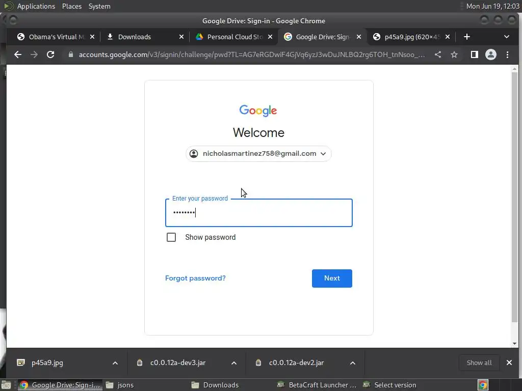
Task: Open Chrome three-dot menu
Action: (x=507, y=54)
